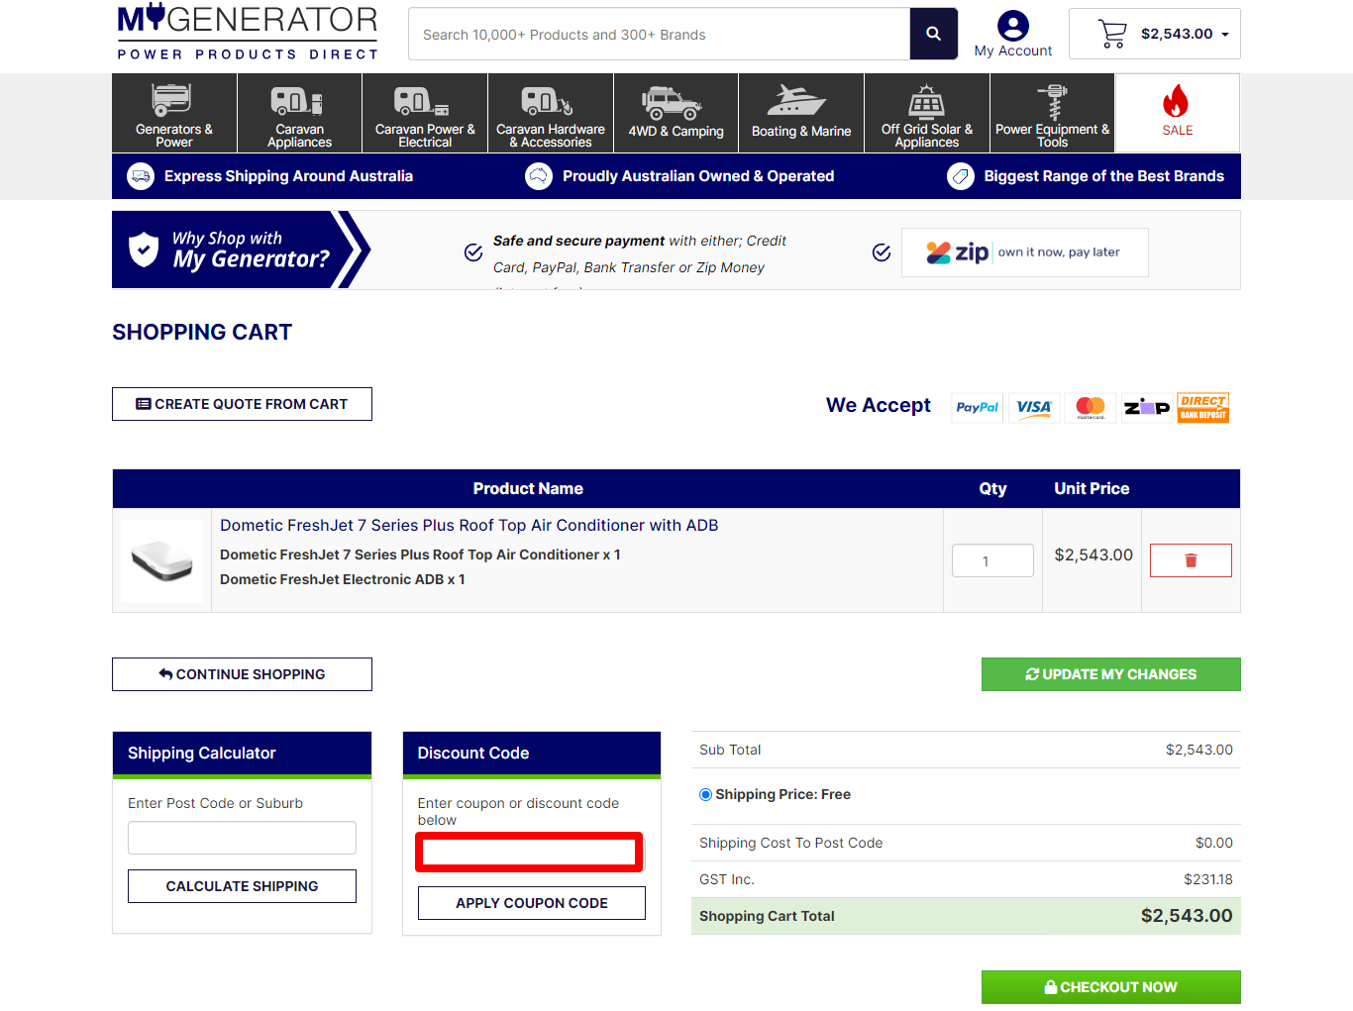Open the Dometic FreshJet 7 Series product link
1353x1011 pixels.
(468, 525)
